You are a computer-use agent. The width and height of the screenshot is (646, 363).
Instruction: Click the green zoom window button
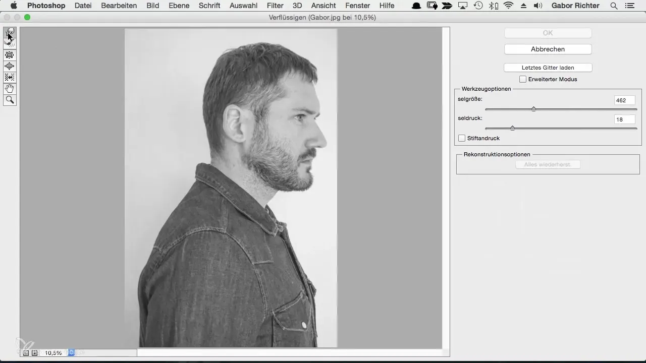tap(27, 17)
